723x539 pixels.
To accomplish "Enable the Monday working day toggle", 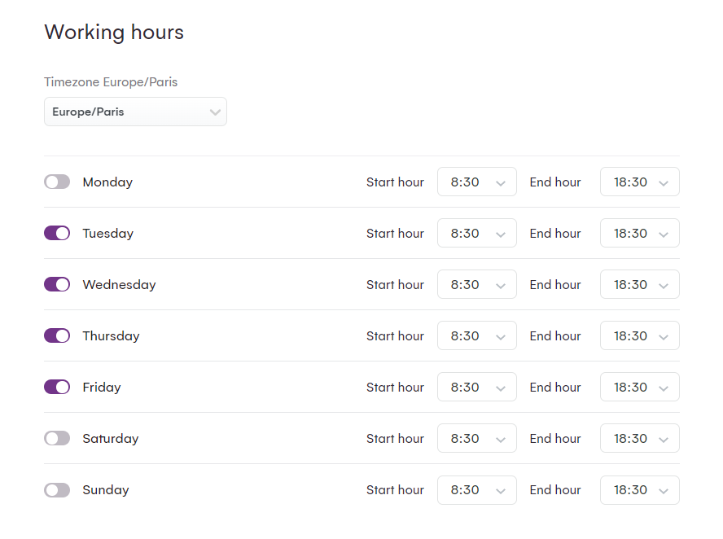I will click(57, 182).
